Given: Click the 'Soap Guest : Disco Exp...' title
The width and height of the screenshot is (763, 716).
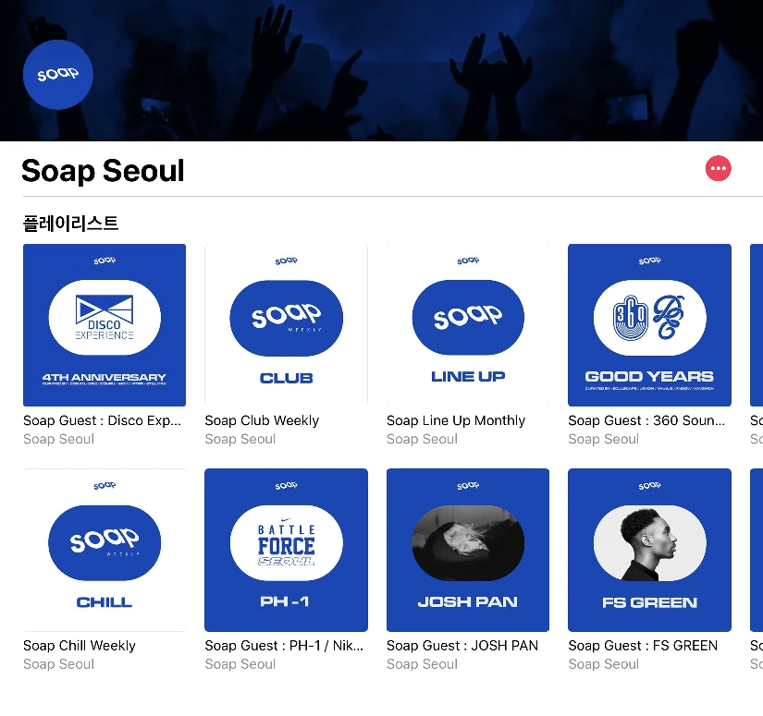Looking at the screenshot, I should [102, 420].
